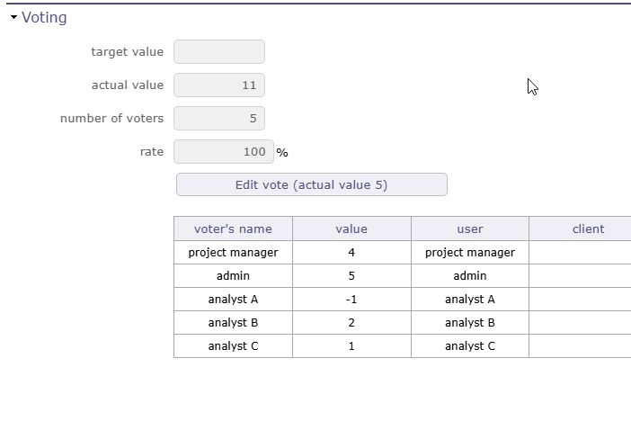Click analyst A's vote value -1
The width and height of the screenshot is (631, 421).
[351, 300]
